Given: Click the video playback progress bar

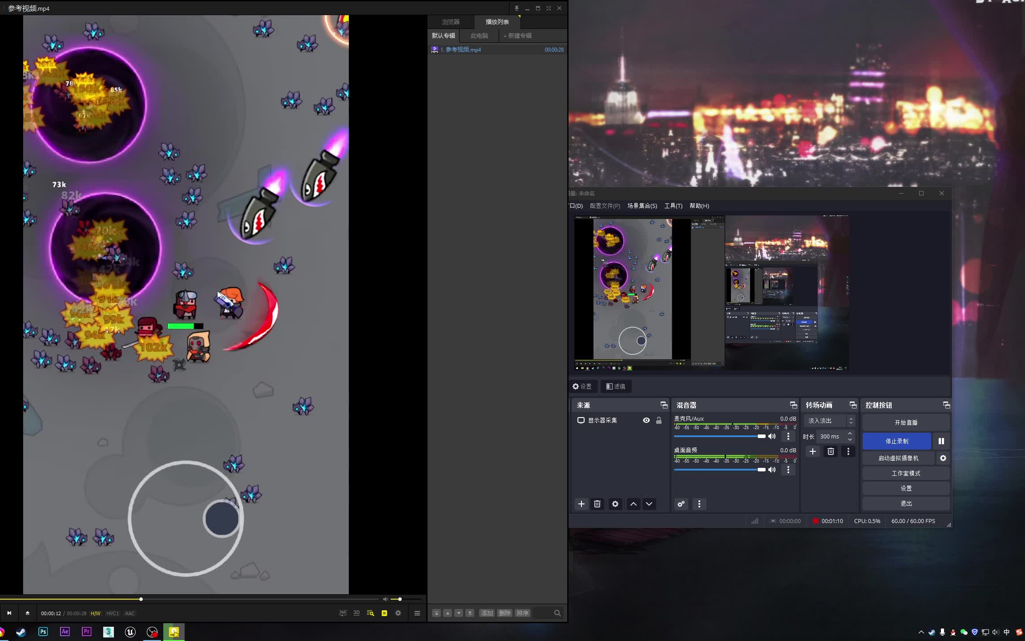Looking at the screenshot, I should [222, 599].
